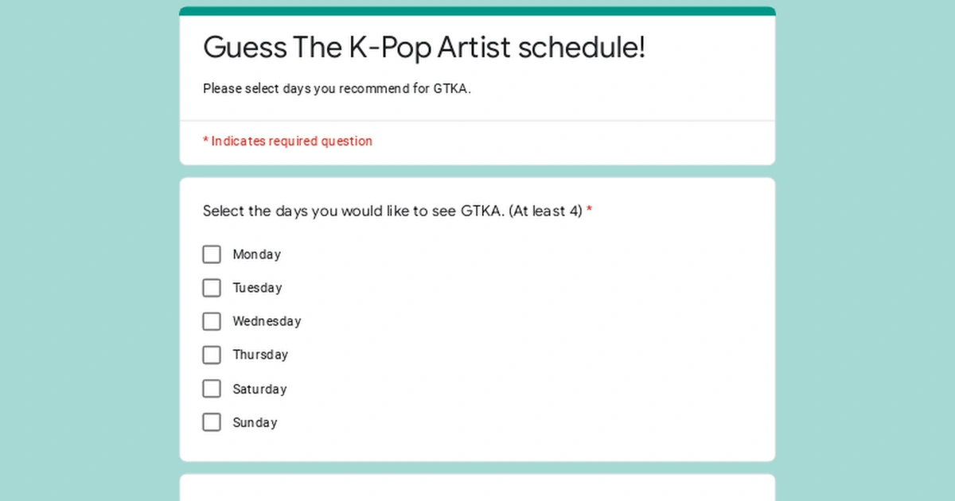Click the 'Select the days' question text
This screenshot has width=955, height=501.
(392, 212)
